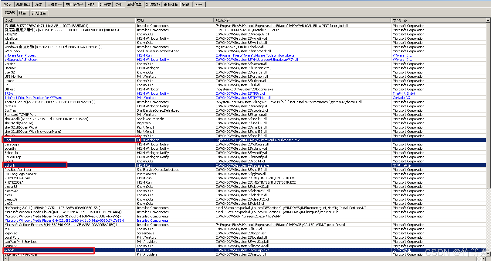The image size is (491, 261).
Task: Switch to the 注册表 tab
Action: (x=105, y=5)
